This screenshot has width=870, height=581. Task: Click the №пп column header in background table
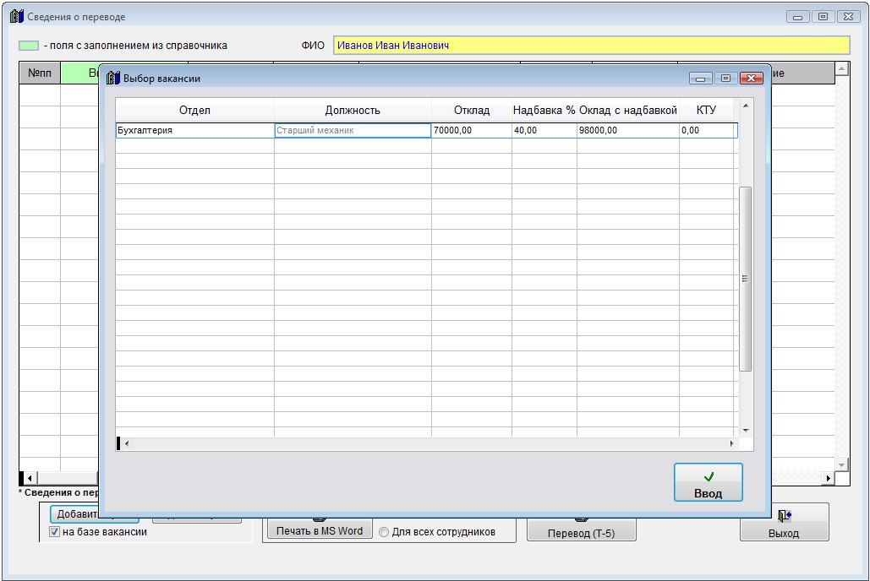pyautogui.click(x=40, y=73)
